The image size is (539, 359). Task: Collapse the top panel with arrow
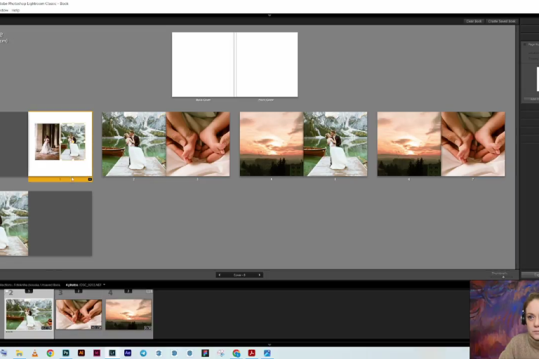click(x=269, y=15)
